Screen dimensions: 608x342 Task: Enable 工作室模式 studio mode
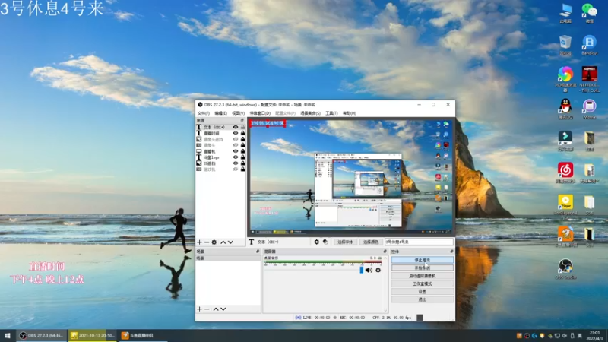[x=423, y=283]
